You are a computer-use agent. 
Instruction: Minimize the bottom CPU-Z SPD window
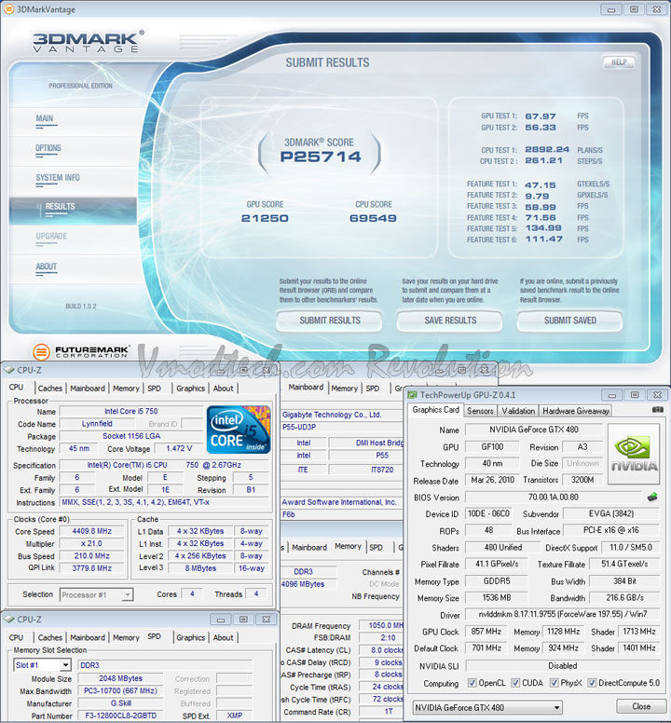pyautogui.click(x=221, y=620)
